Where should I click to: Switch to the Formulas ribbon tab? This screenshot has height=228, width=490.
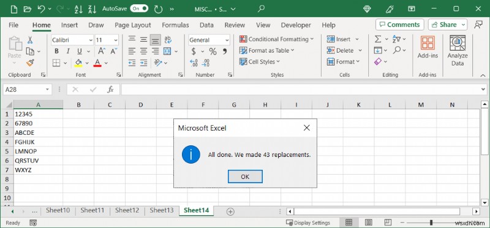tap(175, 25)
